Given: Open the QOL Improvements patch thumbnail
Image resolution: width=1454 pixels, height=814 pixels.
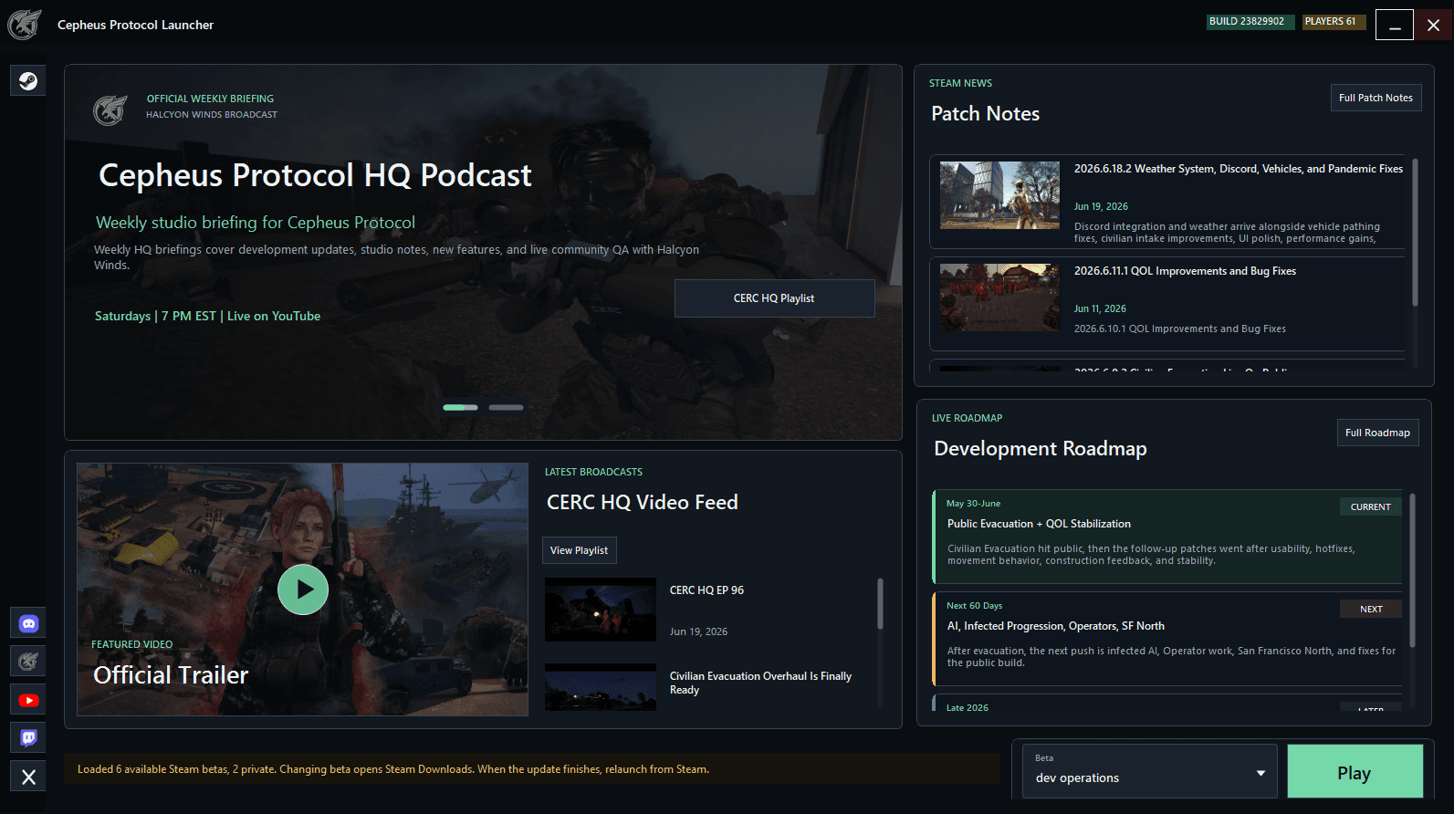Looking at the screenshot, I should [x=999, y=297].
